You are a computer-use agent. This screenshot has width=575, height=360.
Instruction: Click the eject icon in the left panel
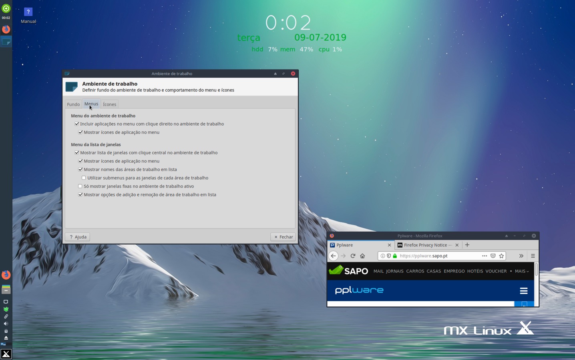click(x=6, y=338)
